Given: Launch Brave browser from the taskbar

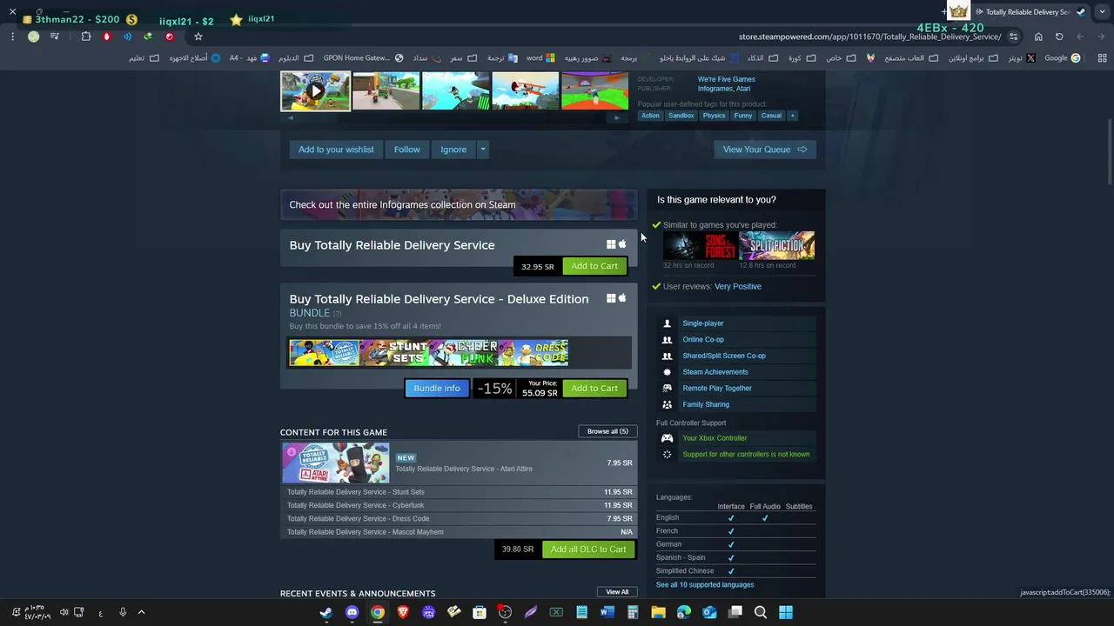Looking at the screenshot, I should point(403,612).
